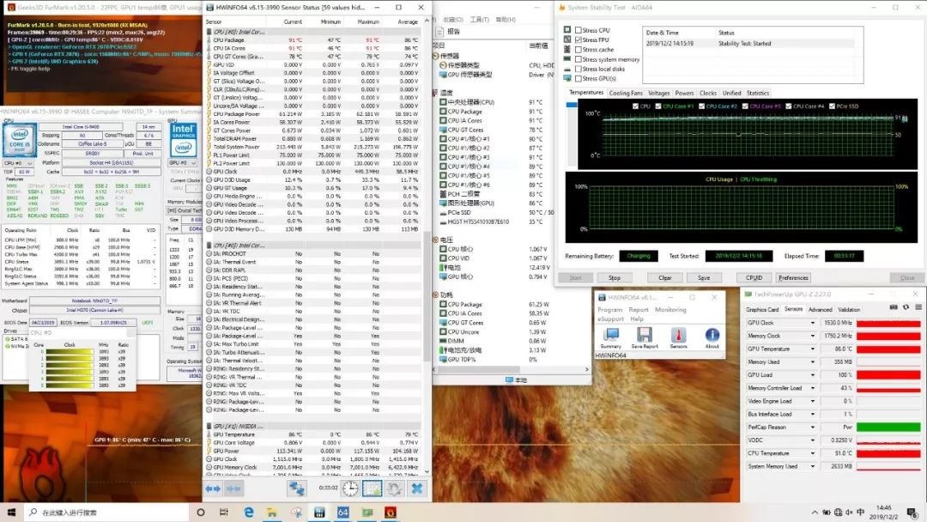Image resolution: width=927 pixels, height=522 pixels.
Task: Open Windows Start menu
Action: click(x=11, y=512)
